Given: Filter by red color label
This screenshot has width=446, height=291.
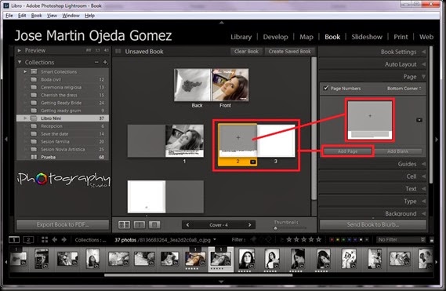Looking at the screenshot, I should 332,240.
